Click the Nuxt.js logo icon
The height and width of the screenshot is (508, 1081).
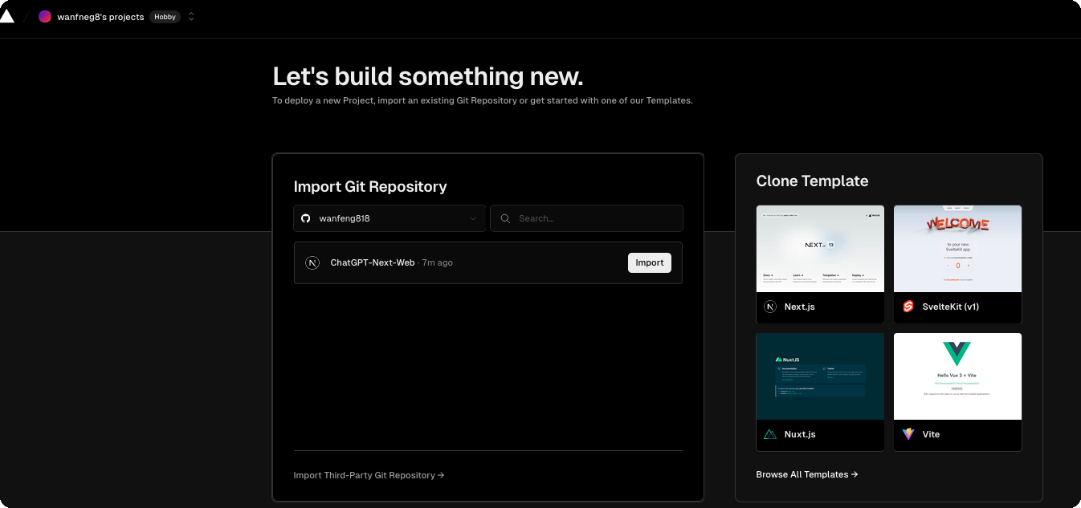770,434
